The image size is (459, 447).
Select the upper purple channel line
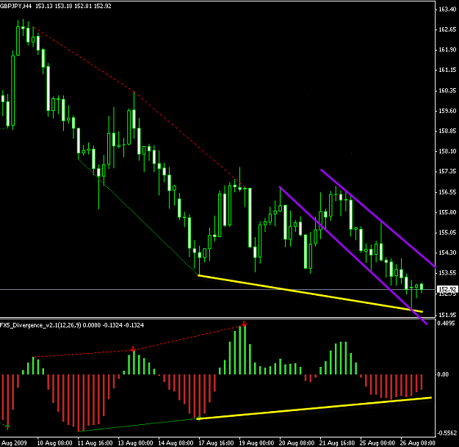point(378,218)
